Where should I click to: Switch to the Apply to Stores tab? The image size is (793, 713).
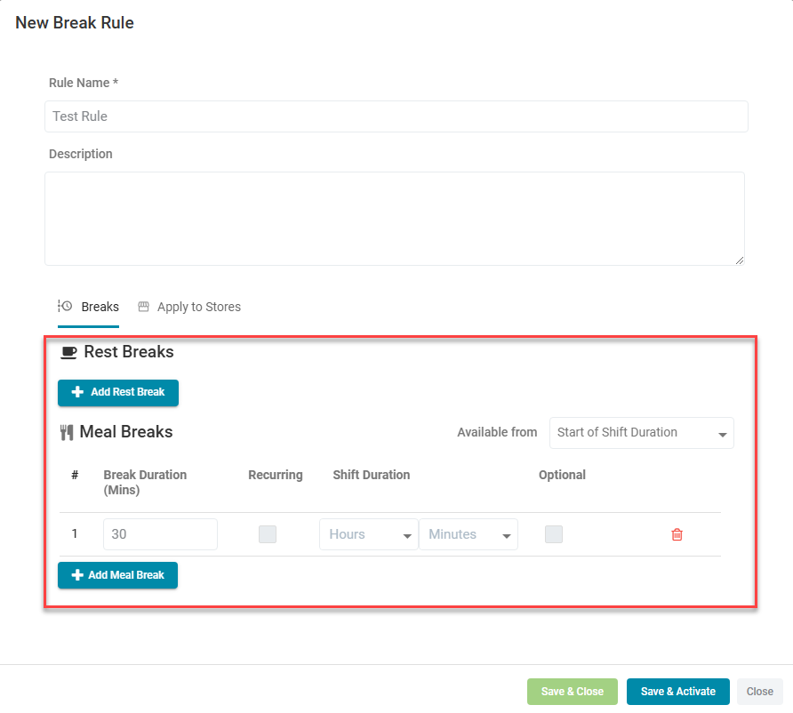[x=198, y=307]
